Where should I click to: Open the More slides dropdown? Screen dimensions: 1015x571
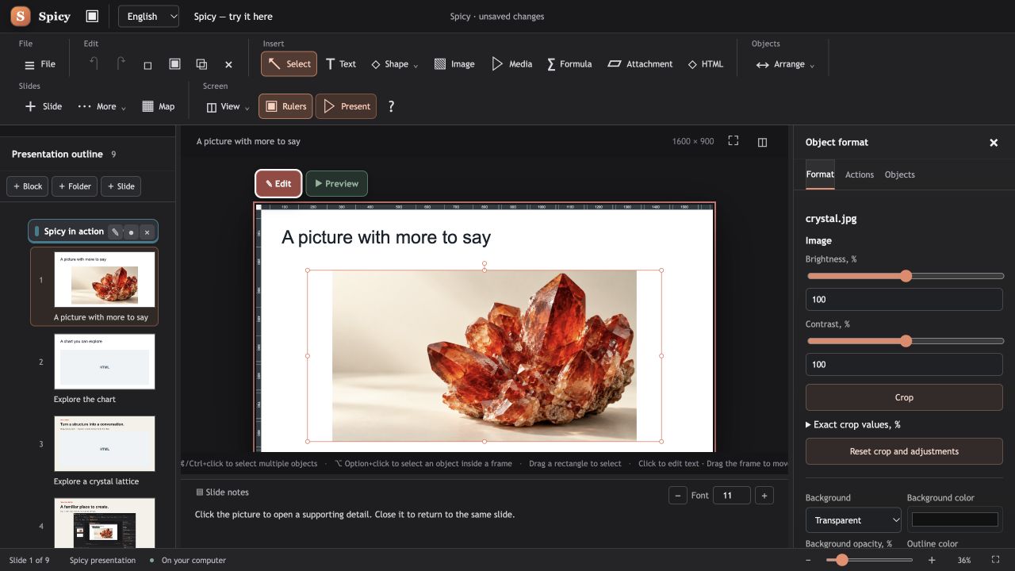(101, 106)
